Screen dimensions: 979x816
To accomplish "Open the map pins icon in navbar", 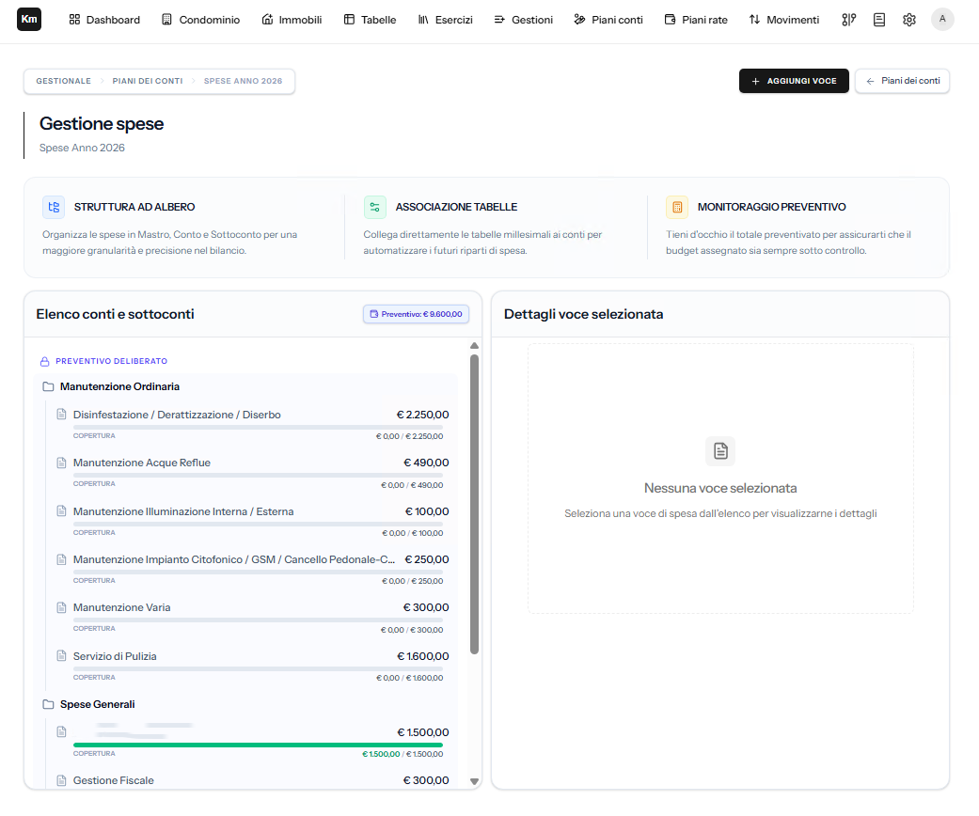I will tap(848, 20).
